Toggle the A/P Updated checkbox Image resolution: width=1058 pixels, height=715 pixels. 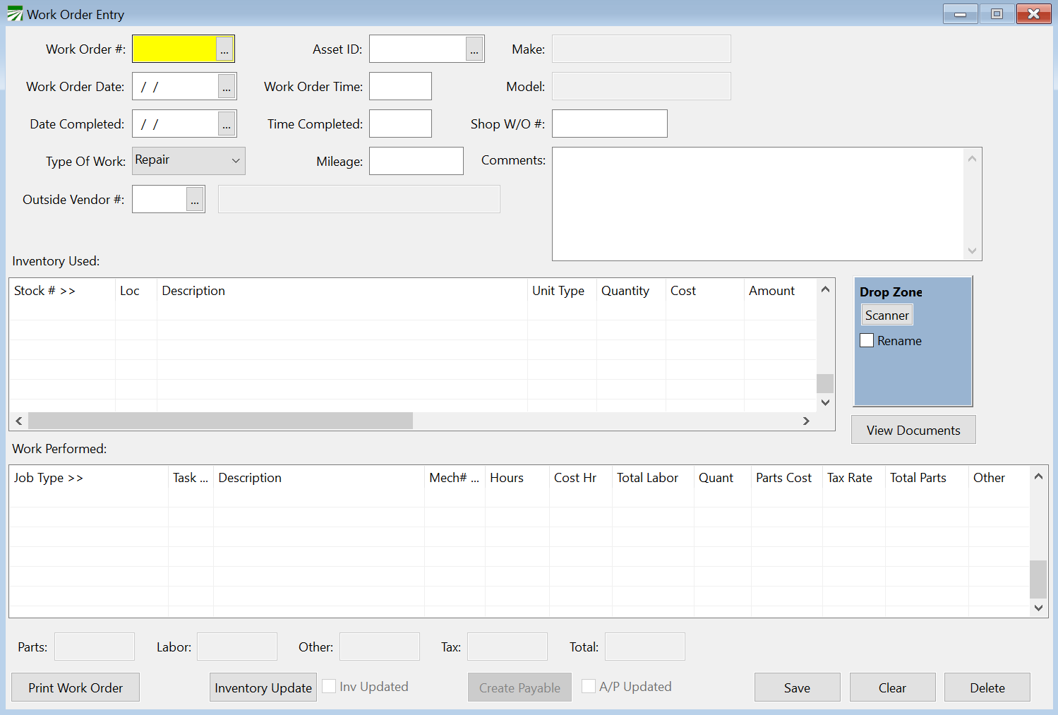pos(589,687)
